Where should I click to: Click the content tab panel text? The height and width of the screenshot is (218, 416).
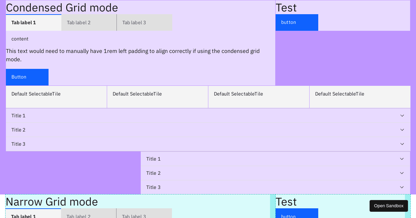pos(20,39)
